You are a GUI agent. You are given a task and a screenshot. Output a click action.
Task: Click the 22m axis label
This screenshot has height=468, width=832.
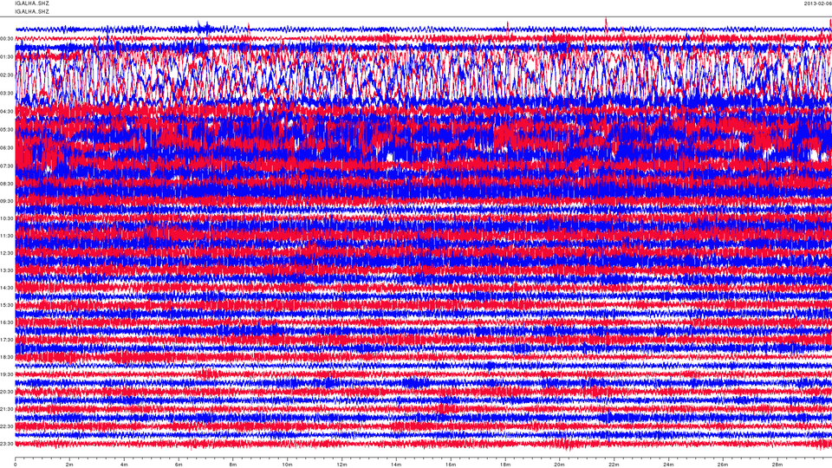point(614,465)
